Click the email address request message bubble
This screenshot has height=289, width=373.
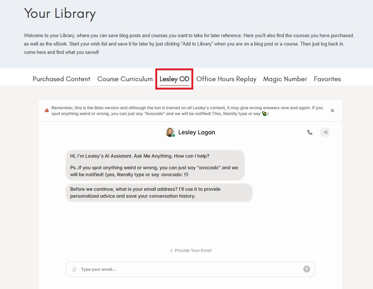pos(159,193)
